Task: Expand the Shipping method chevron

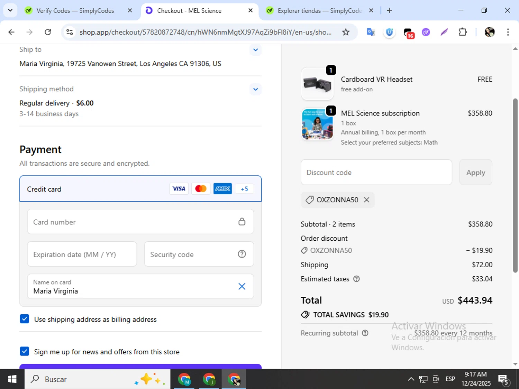Action: 255,89
